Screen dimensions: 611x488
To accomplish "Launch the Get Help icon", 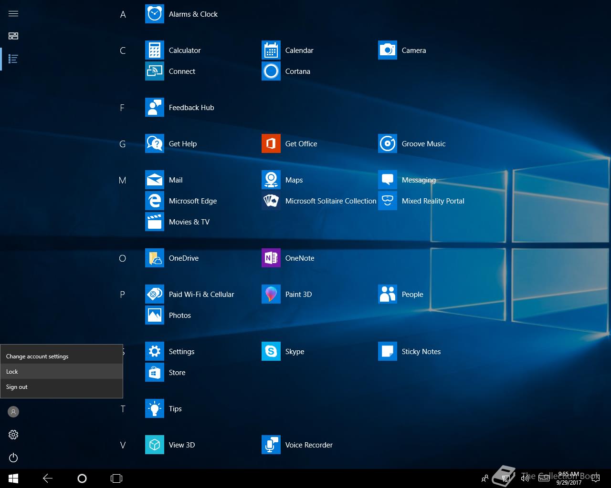I will point(155,143).
